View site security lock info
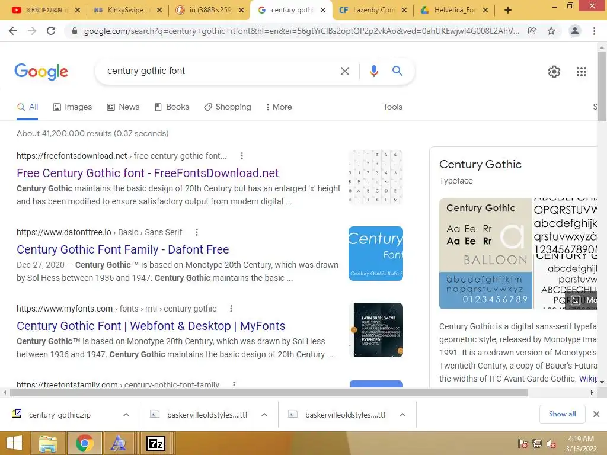 (x=75, y=31)
